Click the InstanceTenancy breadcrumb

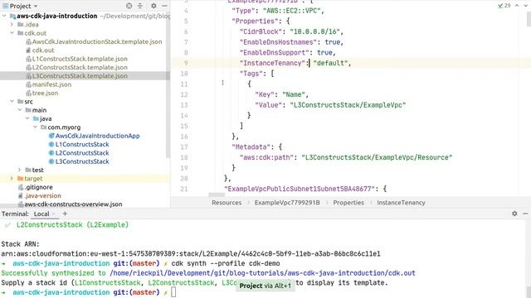click(401, 203)
